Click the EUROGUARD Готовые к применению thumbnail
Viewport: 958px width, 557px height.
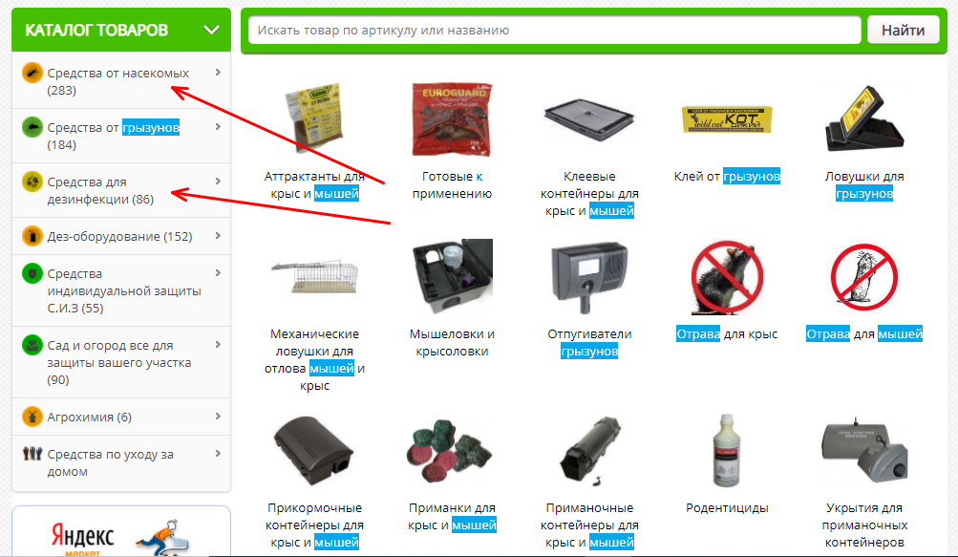pyautogui.click(x=452, y=119)
